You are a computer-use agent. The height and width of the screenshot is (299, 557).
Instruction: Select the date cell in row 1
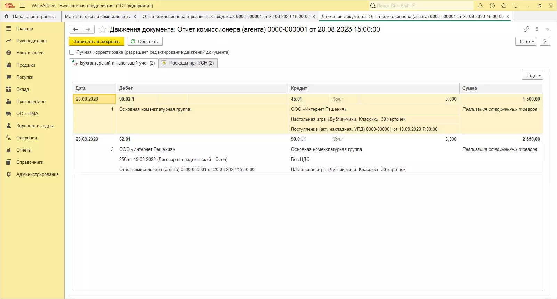pos(95,99)
